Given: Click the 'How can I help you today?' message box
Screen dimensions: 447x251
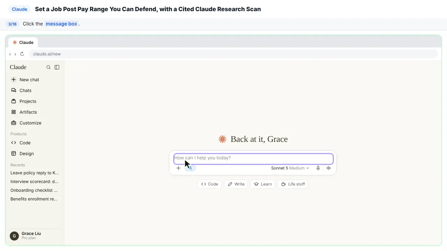Looking at the screenshot, I should click(x=254, y=159).
